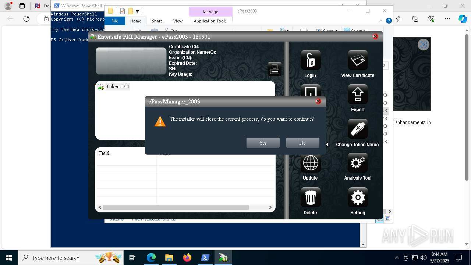471x265 pixels.
Task: Click the details view toggle in Explorer
Action: pyautogui.click(x=379, y=219)
